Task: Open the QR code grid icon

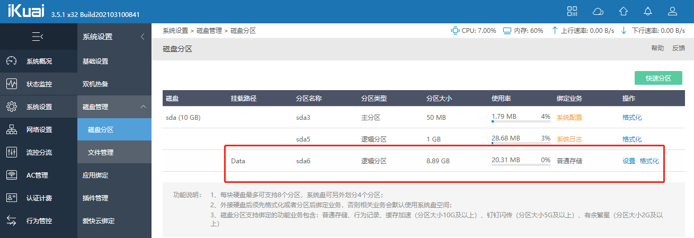Action: pyautogui.click(x=572, y=11)
